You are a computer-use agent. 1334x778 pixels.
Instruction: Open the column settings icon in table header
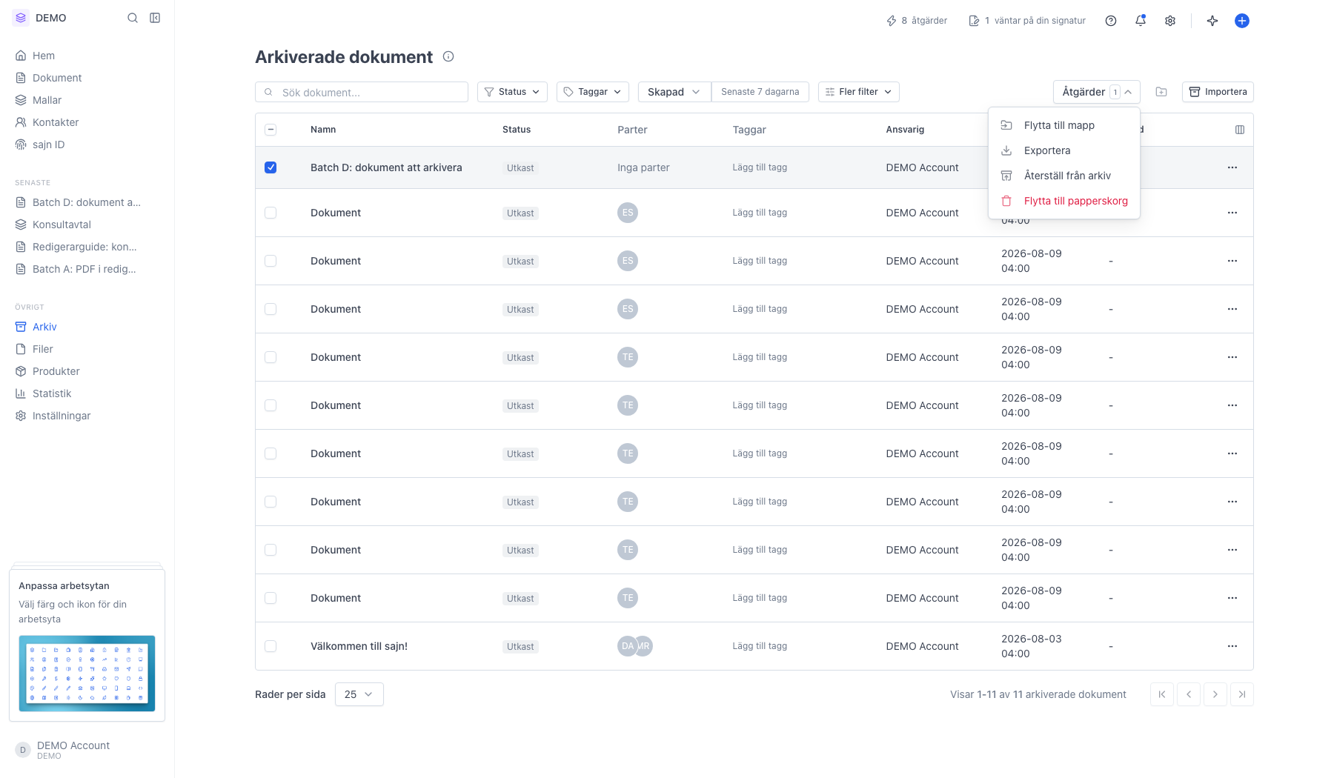click(1240, 130)
